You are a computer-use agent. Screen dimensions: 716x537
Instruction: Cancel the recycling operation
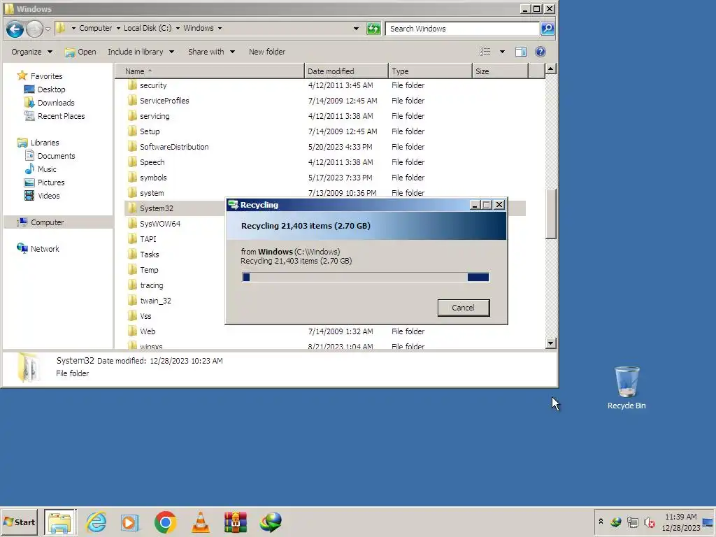tap(464, 308)
